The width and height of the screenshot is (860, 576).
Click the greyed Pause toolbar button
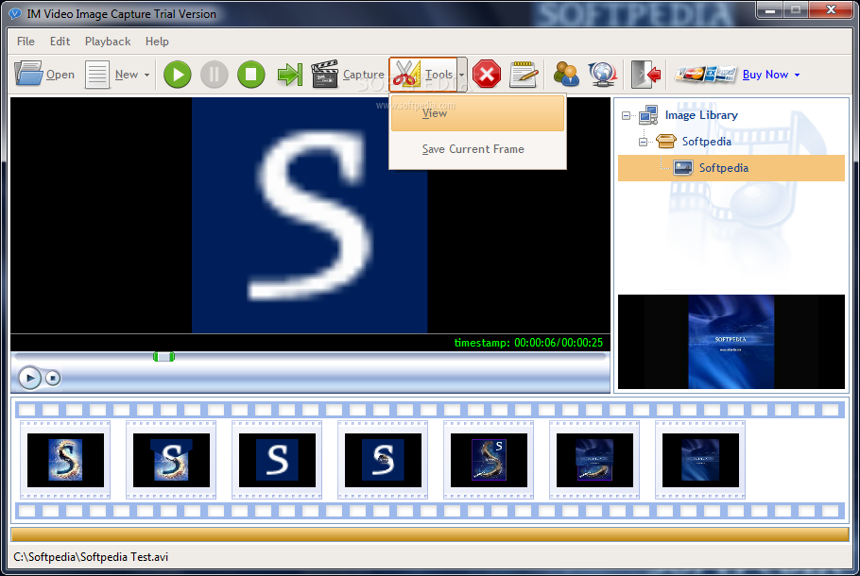pyautogui.click(x=214, y=75)
